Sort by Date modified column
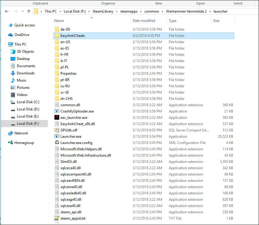This screenshot has height=225, width=259. pyautogui.click(x=144, y=21)
